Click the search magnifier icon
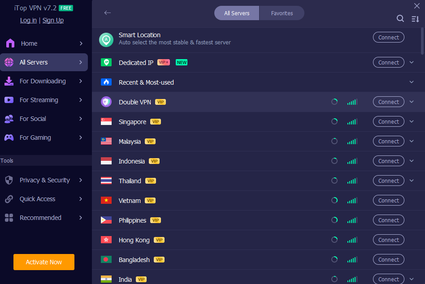 tap(400, 18)
